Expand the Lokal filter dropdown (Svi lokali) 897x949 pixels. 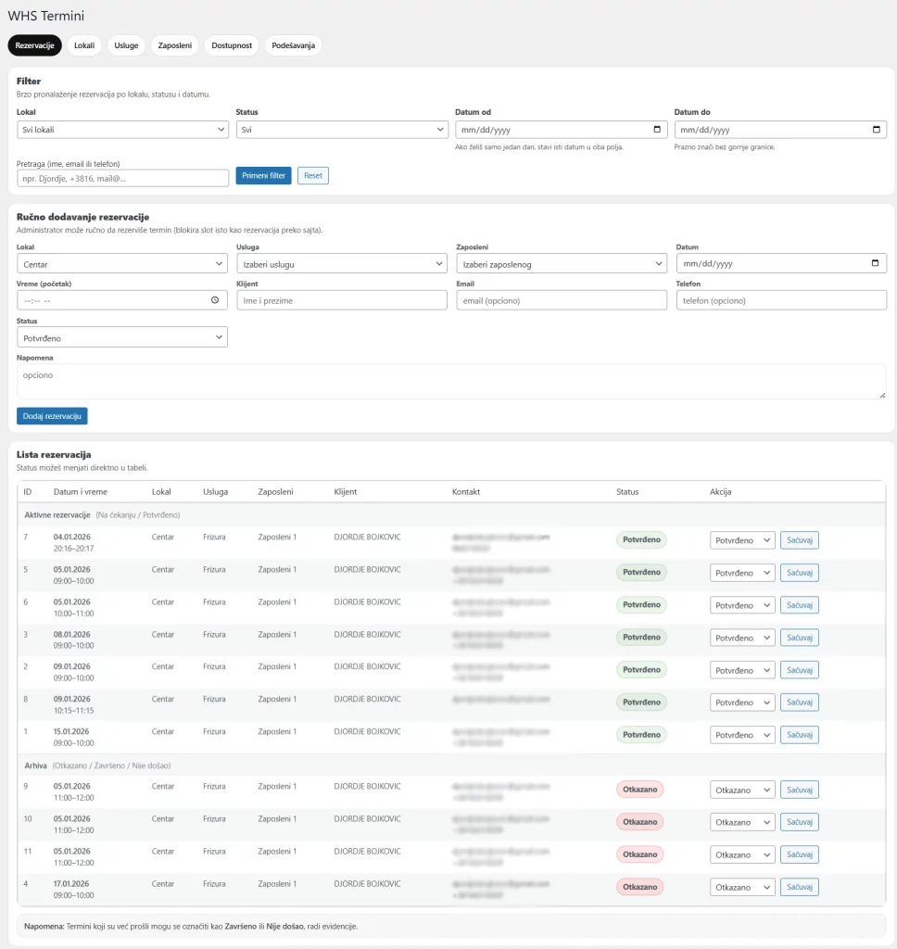[x=122, y=130]
